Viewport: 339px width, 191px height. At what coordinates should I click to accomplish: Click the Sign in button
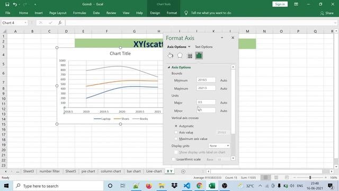click(x=280, y=4)
